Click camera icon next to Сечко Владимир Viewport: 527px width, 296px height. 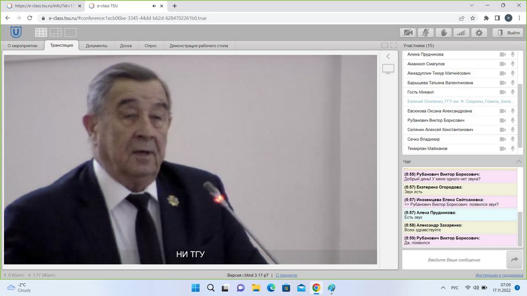click(503, 139)
